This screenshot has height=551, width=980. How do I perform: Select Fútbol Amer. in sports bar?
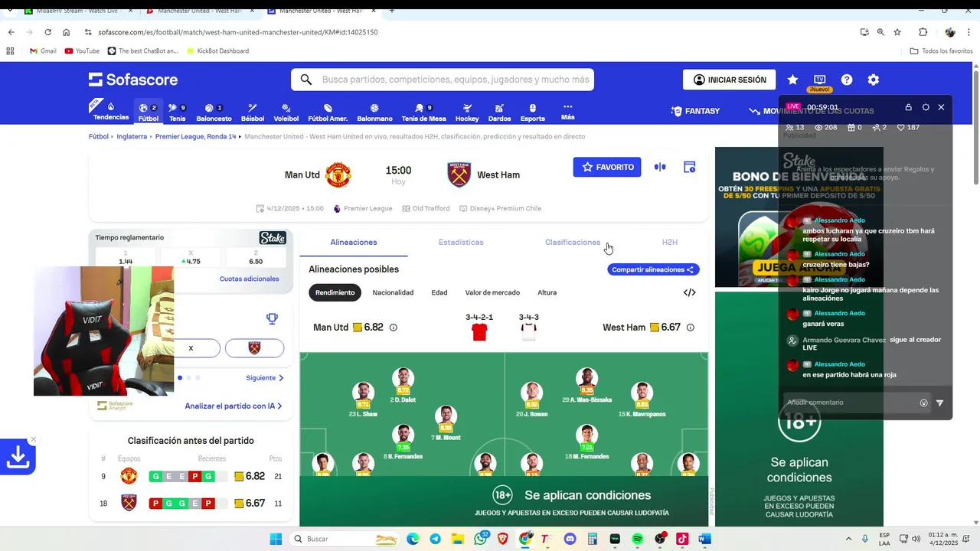pos(328,112)
